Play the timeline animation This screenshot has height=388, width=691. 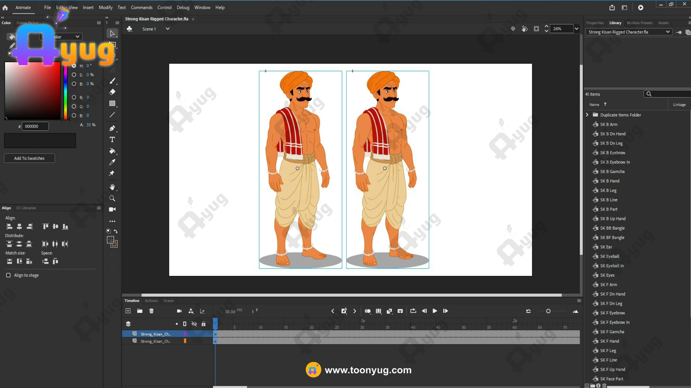435,311
